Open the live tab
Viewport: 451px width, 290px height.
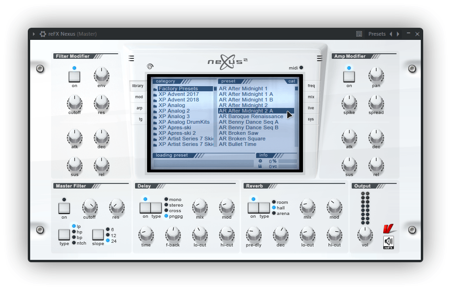[x=311, y=108]
